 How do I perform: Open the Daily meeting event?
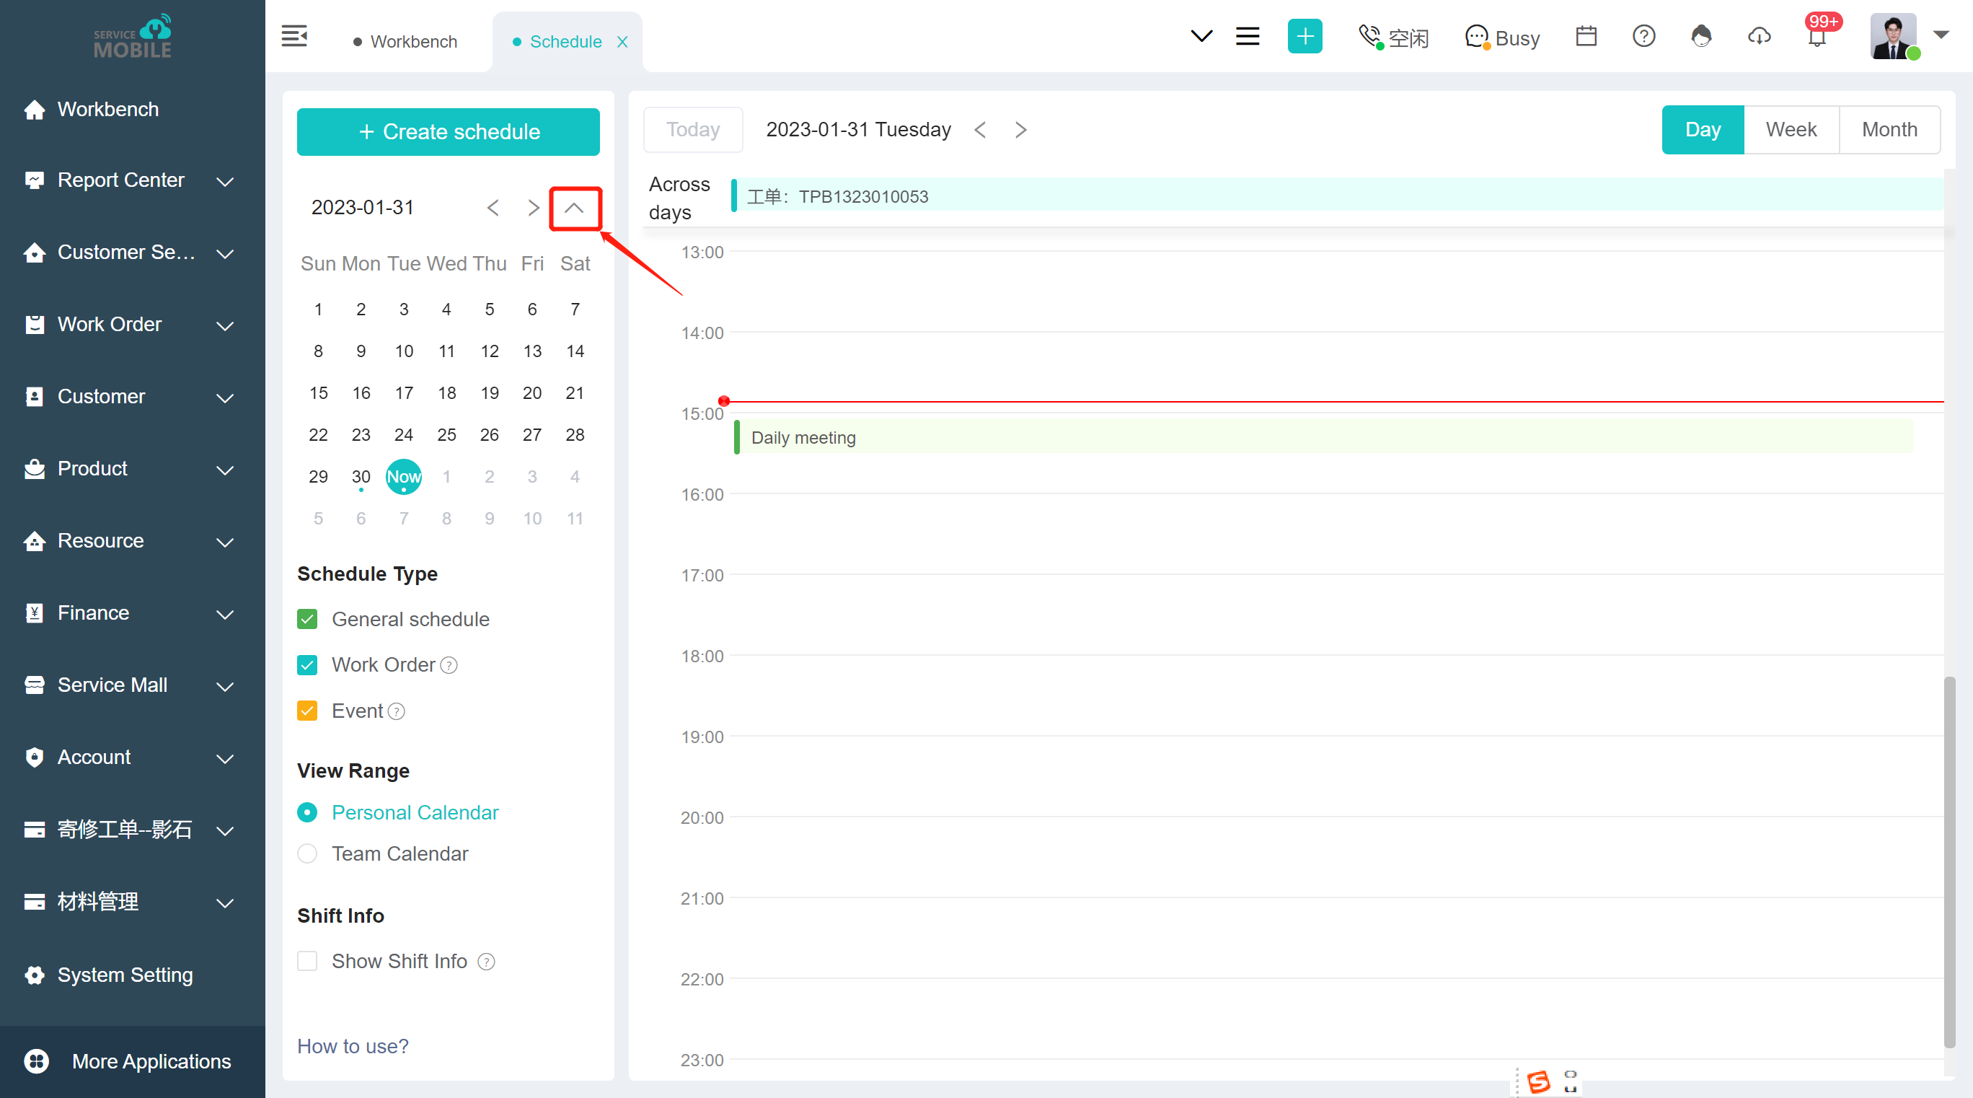coord(1323,436)
